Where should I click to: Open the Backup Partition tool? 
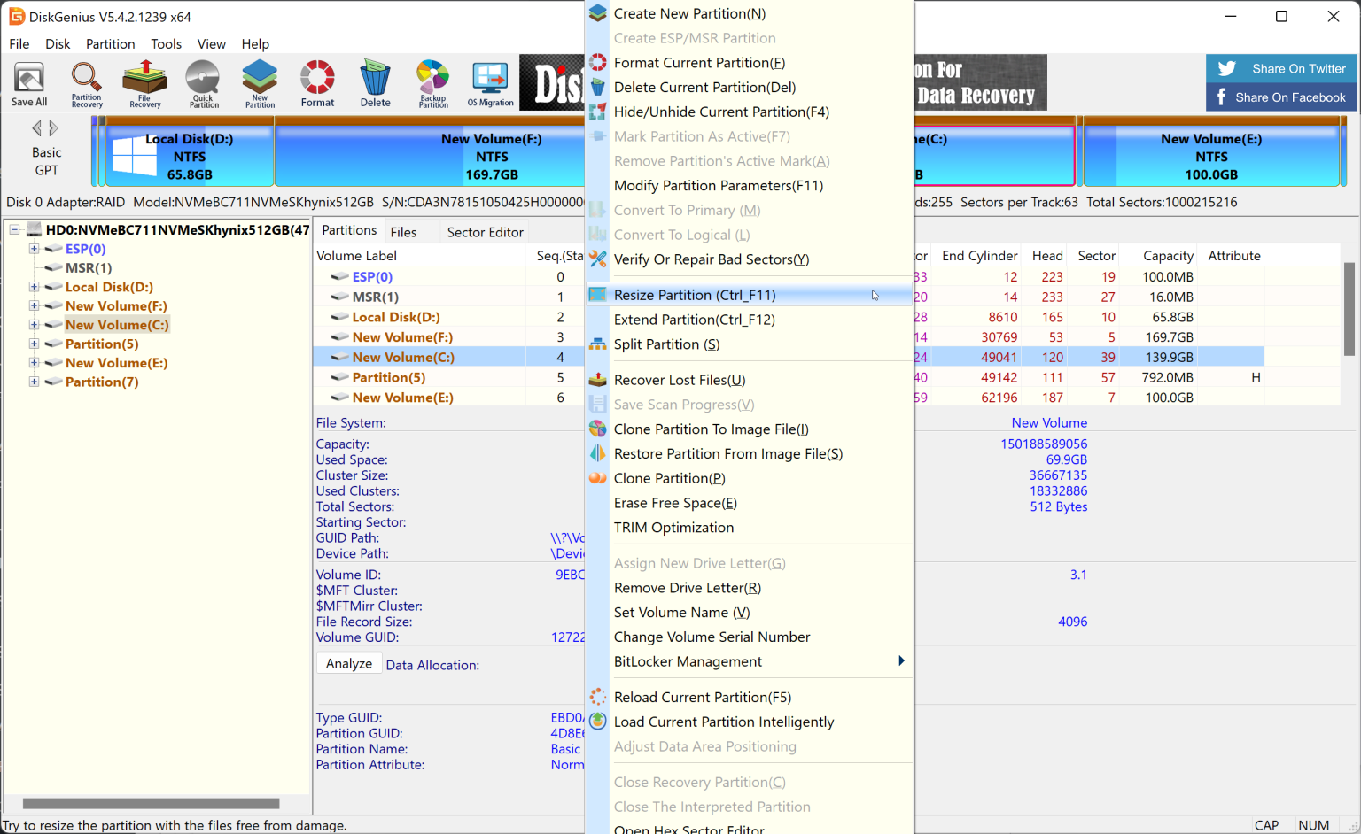432,82
